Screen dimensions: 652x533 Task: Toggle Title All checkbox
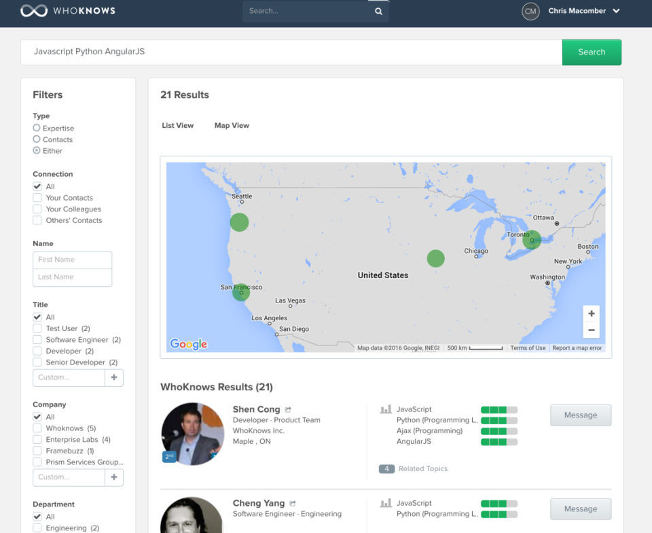tap(37, 317)
